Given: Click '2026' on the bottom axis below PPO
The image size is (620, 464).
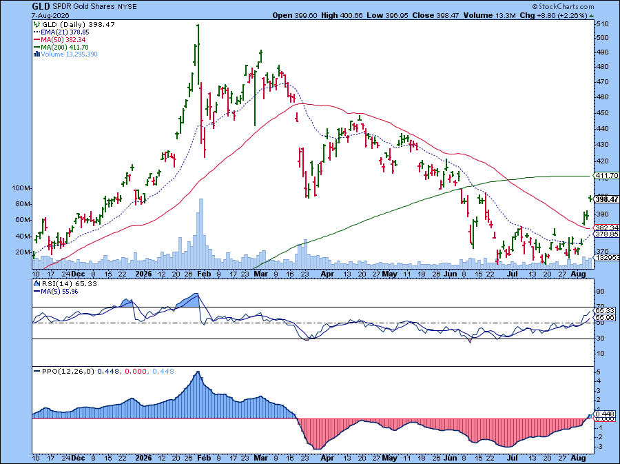Looking at the screenshot, I should click(143, 458).
